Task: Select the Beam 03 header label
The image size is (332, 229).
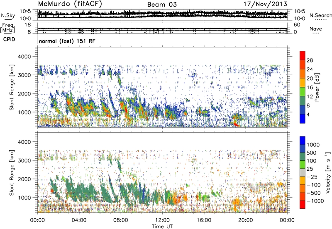Action: (x=162, y=5)
